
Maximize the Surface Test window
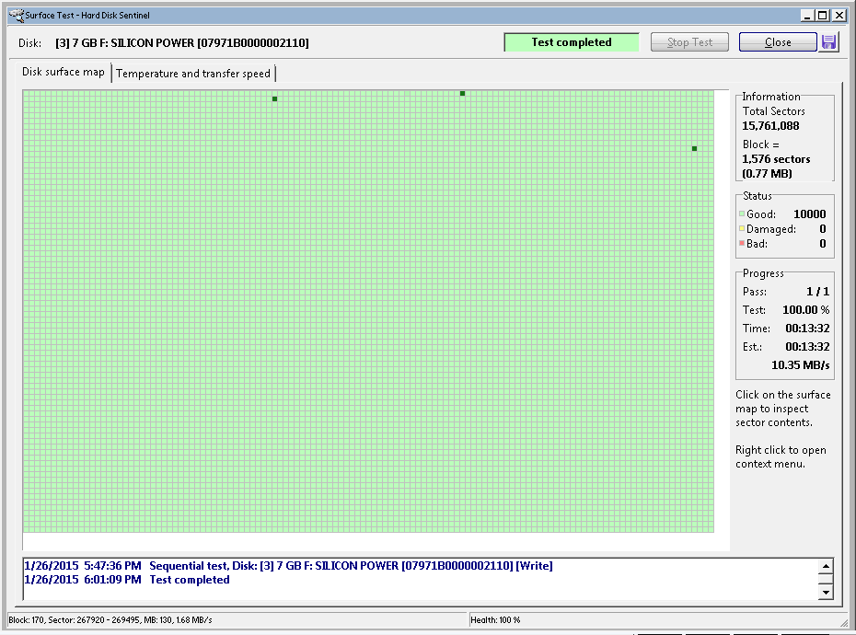823,15
